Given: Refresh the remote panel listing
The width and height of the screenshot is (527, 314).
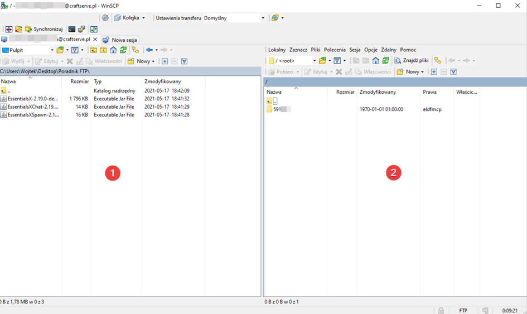Looking at the screenshot, I should coord(385,61).
